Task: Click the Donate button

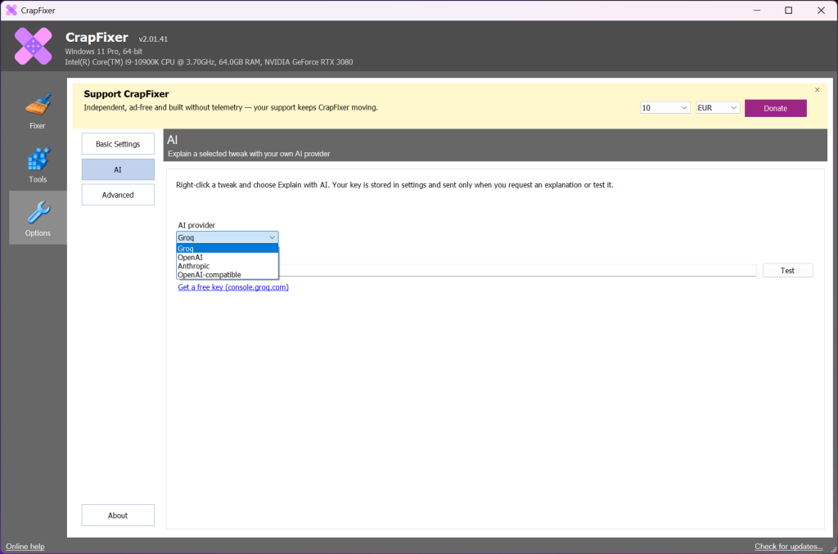Action: (x=776, y=108)
